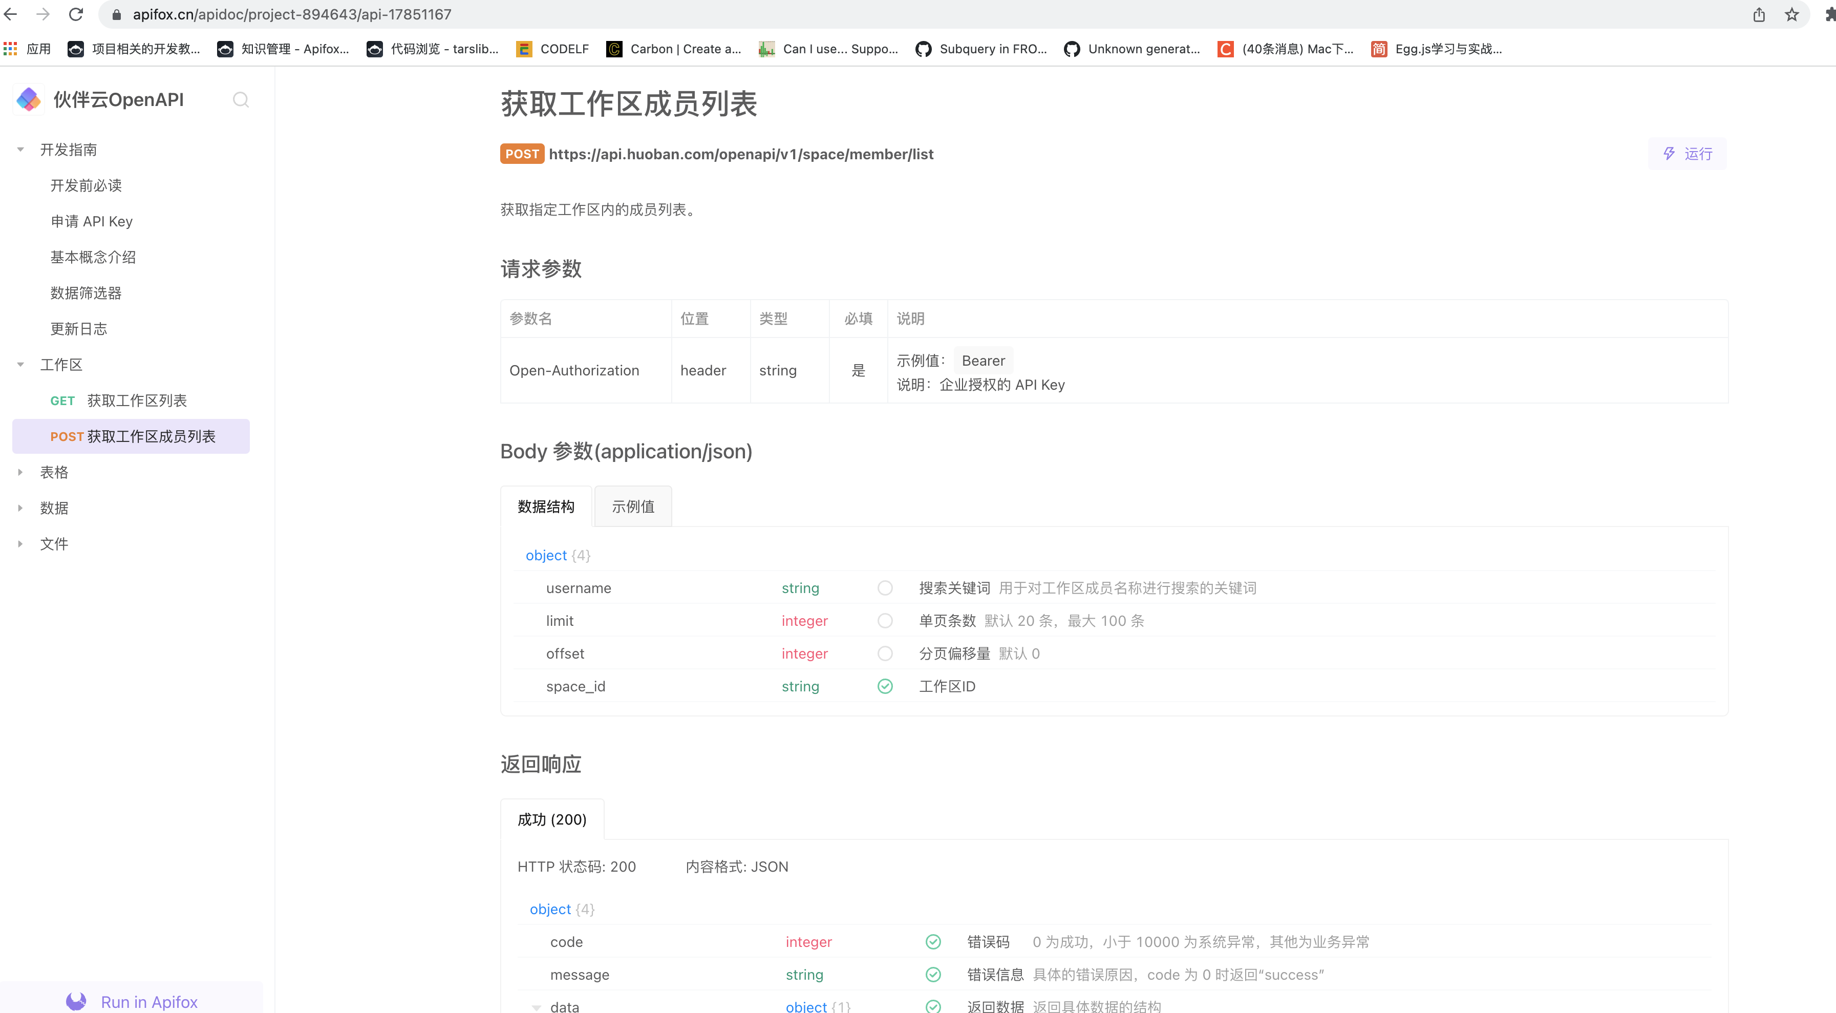Click the 运行 run button
This screenshot has width=1836, height=1013.
pyautogui.click(x=1686, y=154)
